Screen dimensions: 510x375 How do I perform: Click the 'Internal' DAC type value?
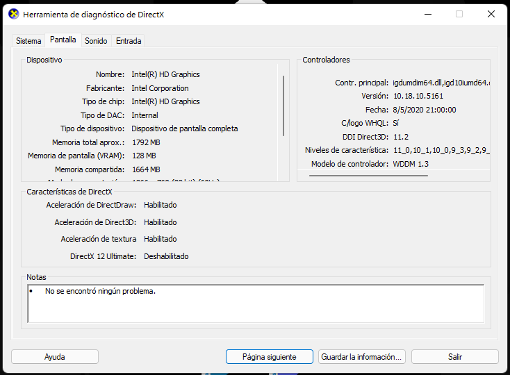click(x=145, y=115)
